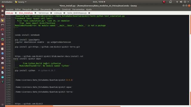Launch Terminal from the dock
The width and height of the screenshot is (191, 107).
(x=2, y=25)
